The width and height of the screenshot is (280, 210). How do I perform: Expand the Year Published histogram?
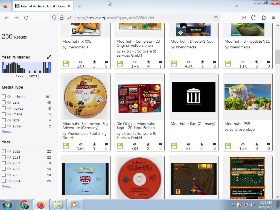tap(49, 57)
